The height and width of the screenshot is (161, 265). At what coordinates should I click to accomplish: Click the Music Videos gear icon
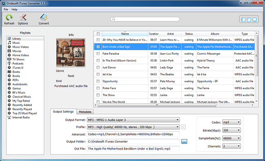[x=9, y=47]
